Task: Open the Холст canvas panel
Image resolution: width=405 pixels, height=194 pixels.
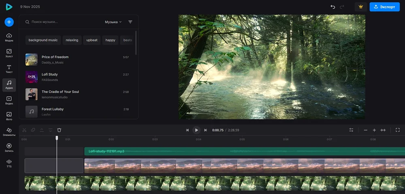Action: pos(9,53)
